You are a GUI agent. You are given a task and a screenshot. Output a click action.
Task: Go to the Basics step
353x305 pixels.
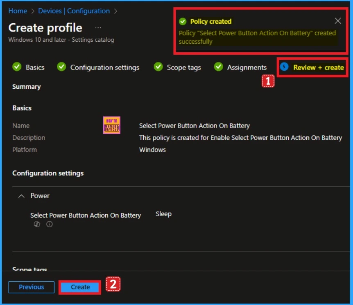[x=35, y=67]
